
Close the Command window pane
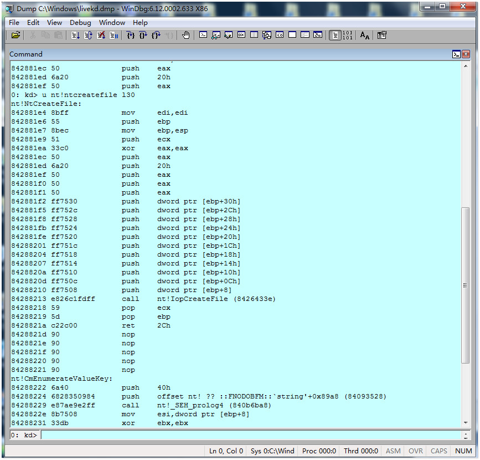pyautogui.click(x=466, y=54)
